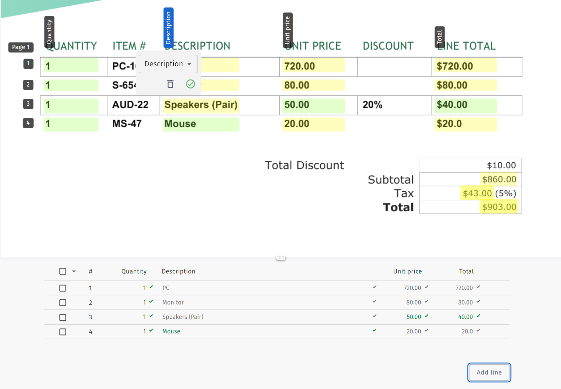This screenshot has width=561, height=389.
Task: Click validation checkmark beside Mouse description
Action: 374,330
